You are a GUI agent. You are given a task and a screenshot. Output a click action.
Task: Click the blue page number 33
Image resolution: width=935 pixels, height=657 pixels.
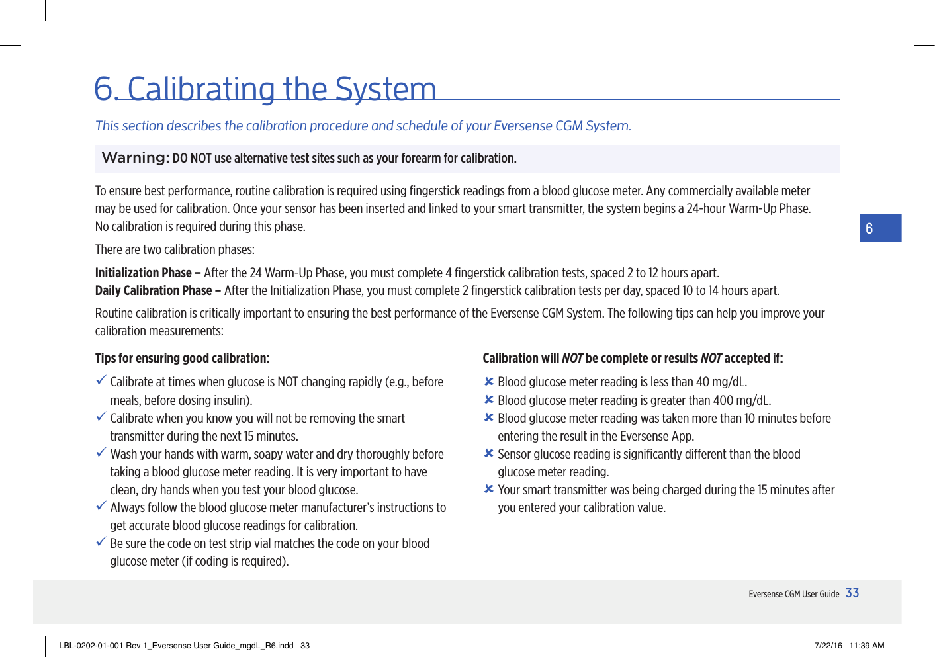click(x=852, y=593)
